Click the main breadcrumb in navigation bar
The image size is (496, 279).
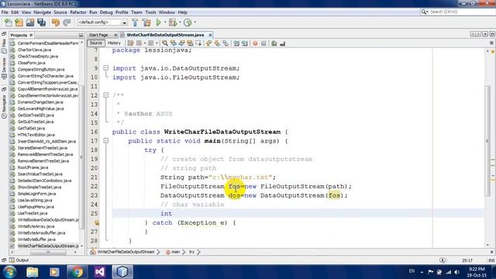coord(173,252)
